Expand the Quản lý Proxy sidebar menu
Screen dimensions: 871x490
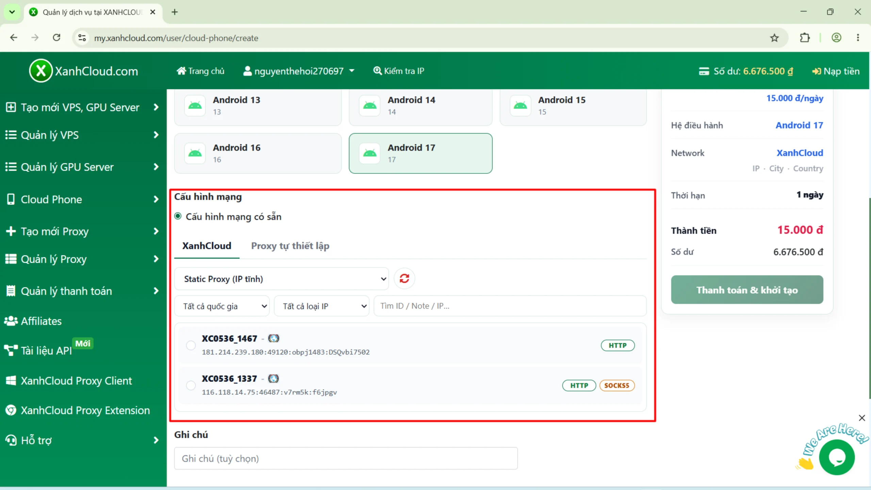click(x=83, y=259)
